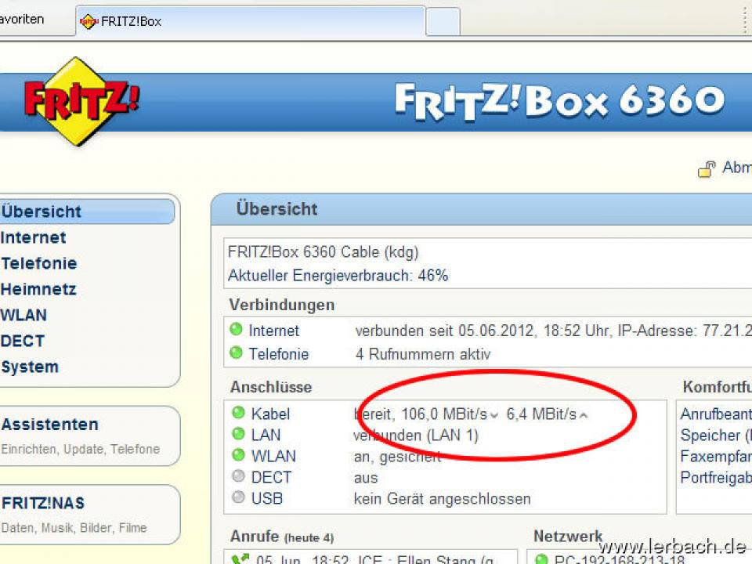Open the Telefonie menu in the sidebar
The width and height of the screenshot is (752, 564).
coord(38,263)
